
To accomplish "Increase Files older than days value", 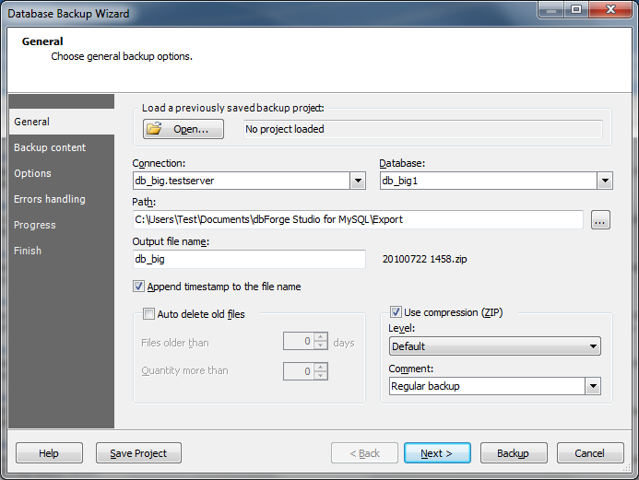I will pos(321,337).
